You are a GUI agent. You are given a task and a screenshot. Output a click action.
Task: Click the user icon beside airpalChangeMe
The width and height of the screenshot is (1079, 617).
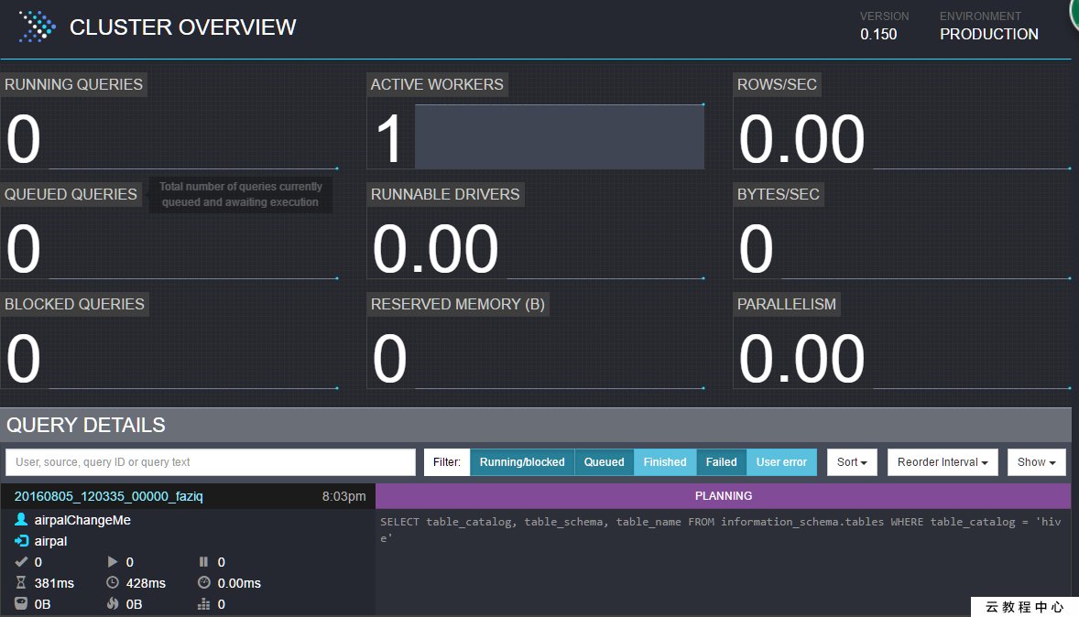coord(21,519)
